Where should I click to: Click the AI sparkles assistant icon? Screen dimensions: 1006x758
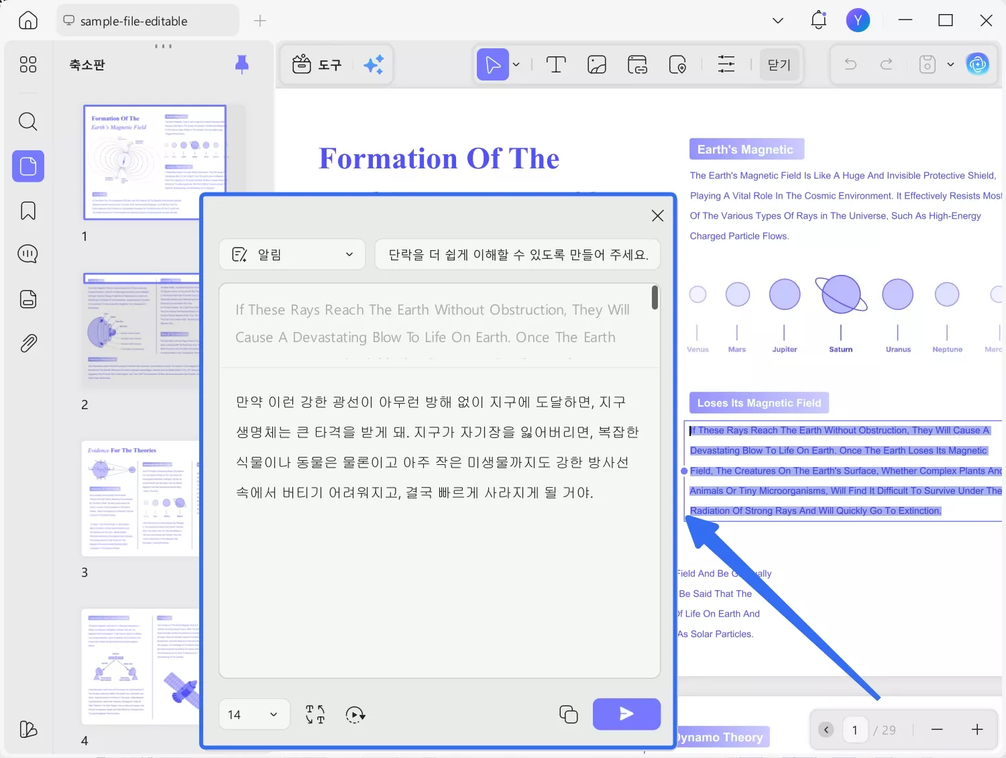(374, 64)
